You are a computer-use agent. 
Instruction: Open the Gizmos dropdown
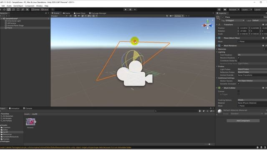click(x=179, y=16)
